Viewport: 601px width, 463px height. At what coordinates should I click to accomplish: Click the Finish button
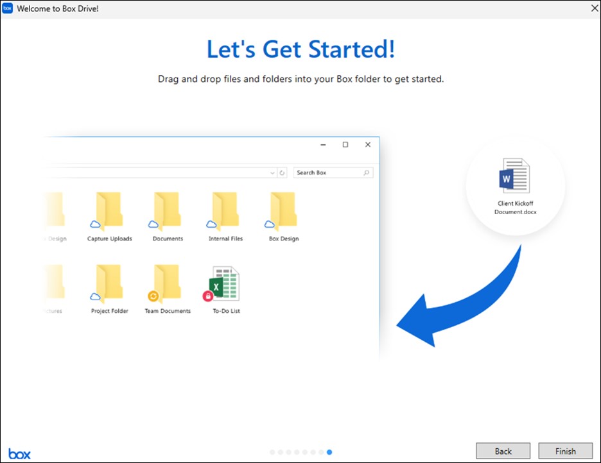click(565, 451)
